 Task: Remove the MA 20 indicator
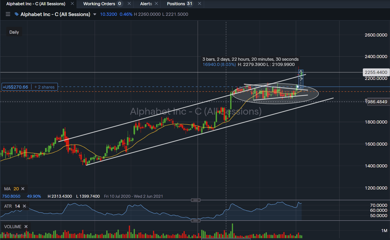(x=23, y=189)
